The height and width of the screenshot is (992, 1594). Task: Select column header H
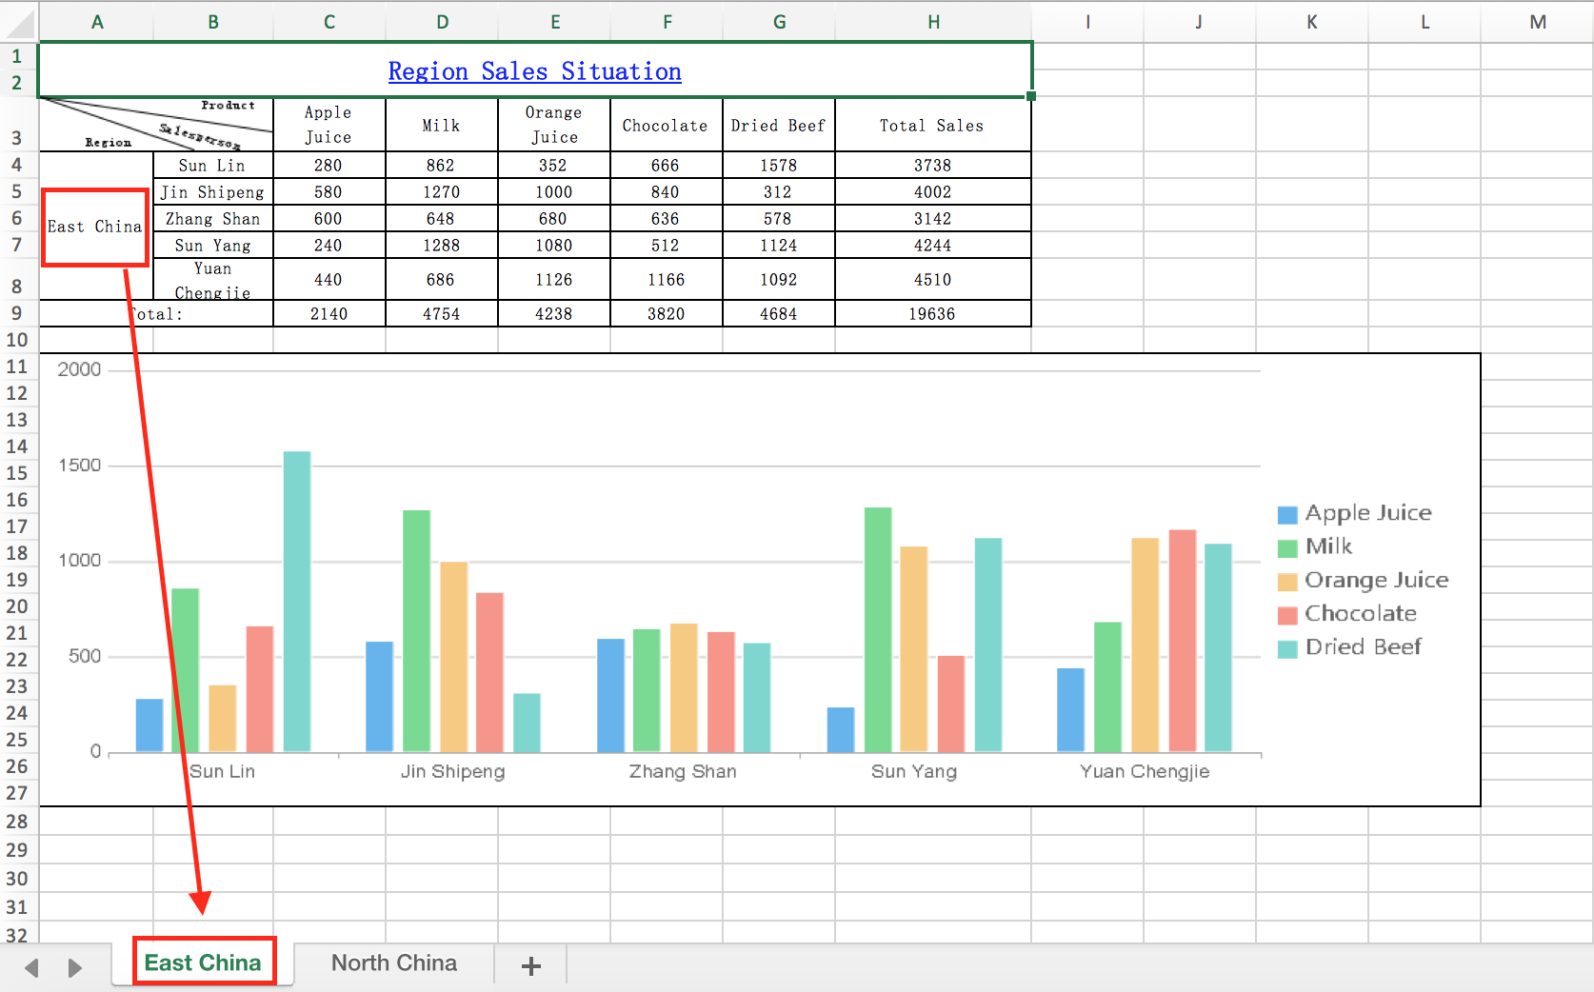[x=933, y=21]
